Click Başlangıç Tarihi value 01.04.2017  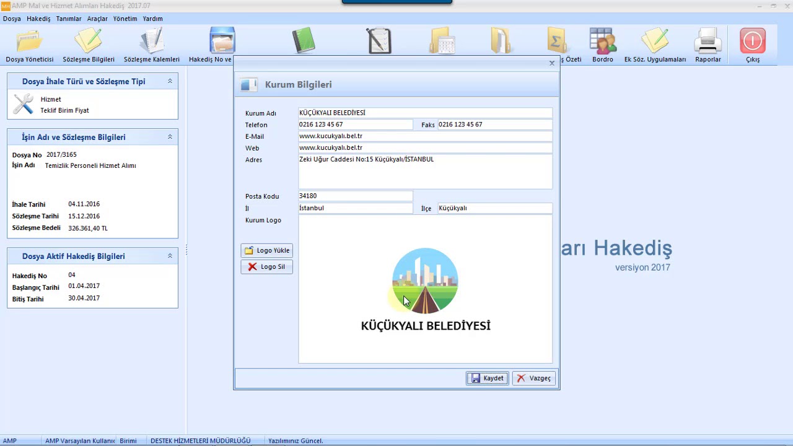tap(84, 286)
